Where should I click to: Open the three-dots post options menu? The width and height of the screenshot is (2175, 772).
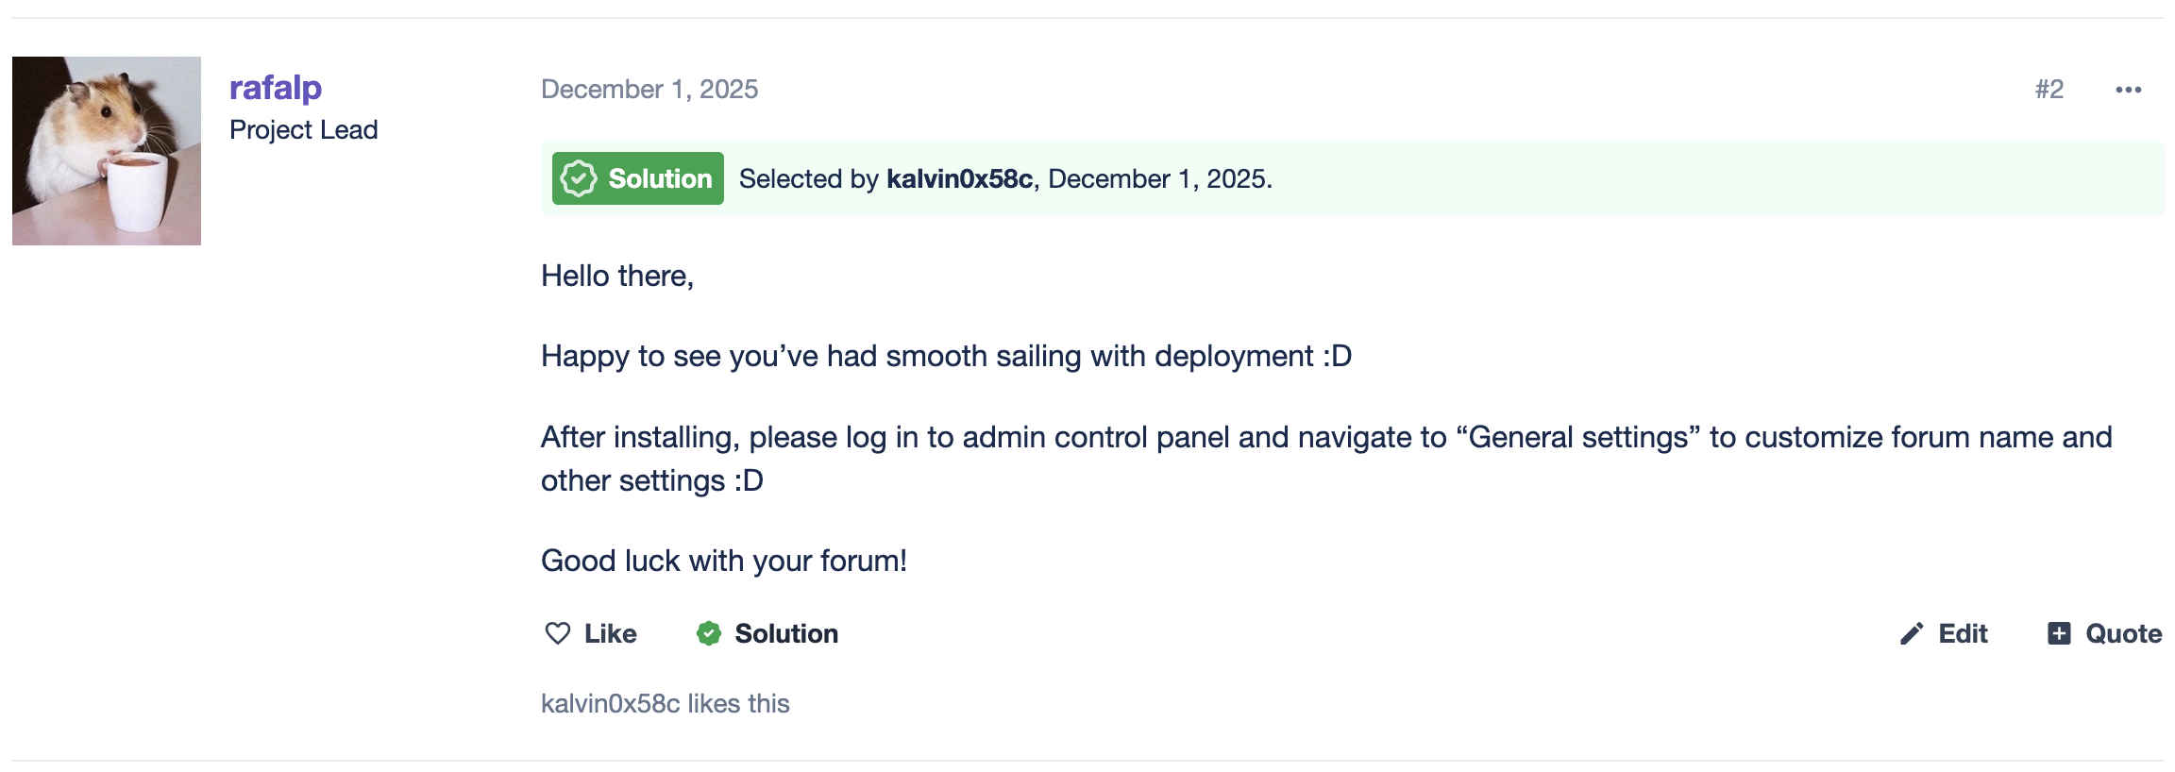[2128, 90]
